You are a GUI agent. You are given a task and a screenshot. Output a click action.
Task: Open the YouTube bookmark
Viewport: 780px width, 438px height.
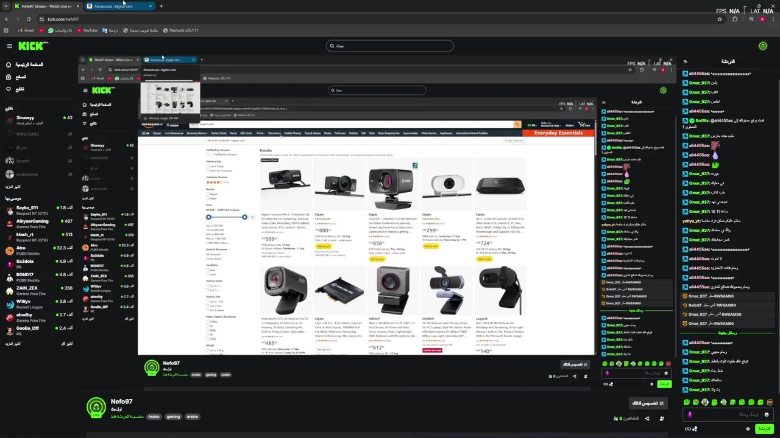pyautogui.click(x=87, y=30)
